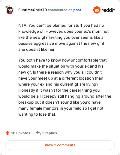Click the "commented on" text
The width and height of the screenshot is (120, 155).
[x=60, y=10]
